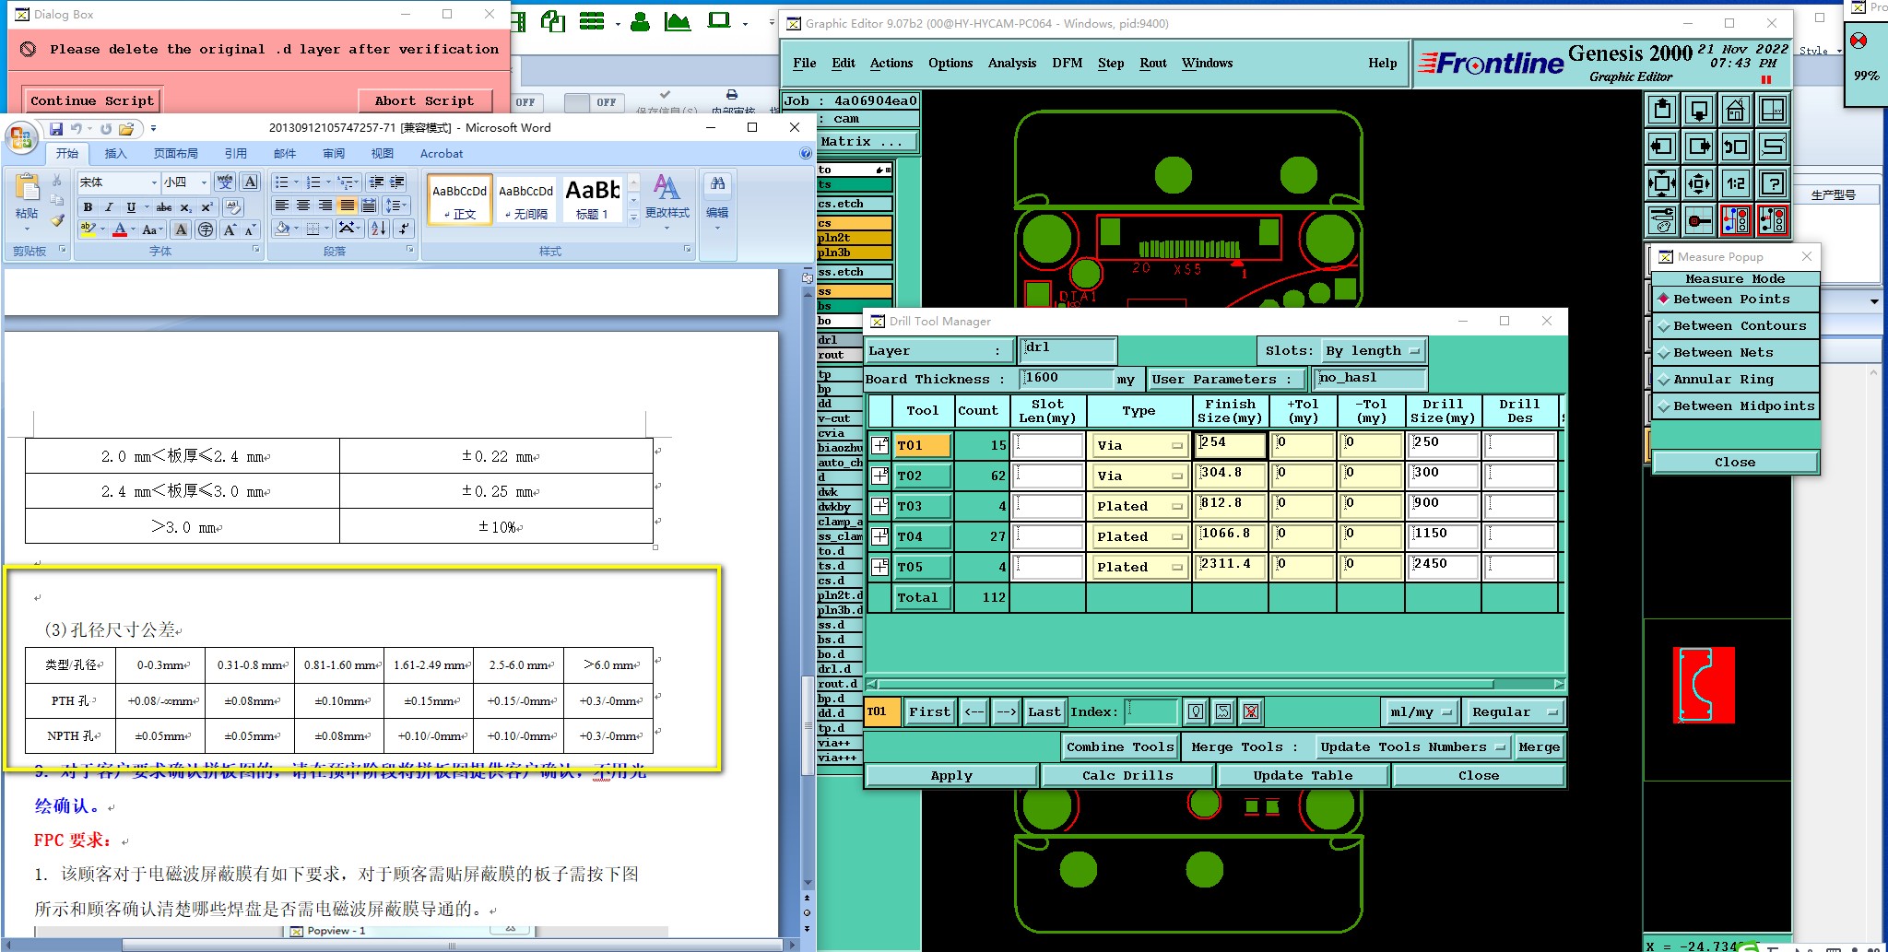The width and height of the screenshot is (1888, 952).
Task: Click the Sort icon in Word paragraph group
Action: pyautogui.click(x=378, y=229)
